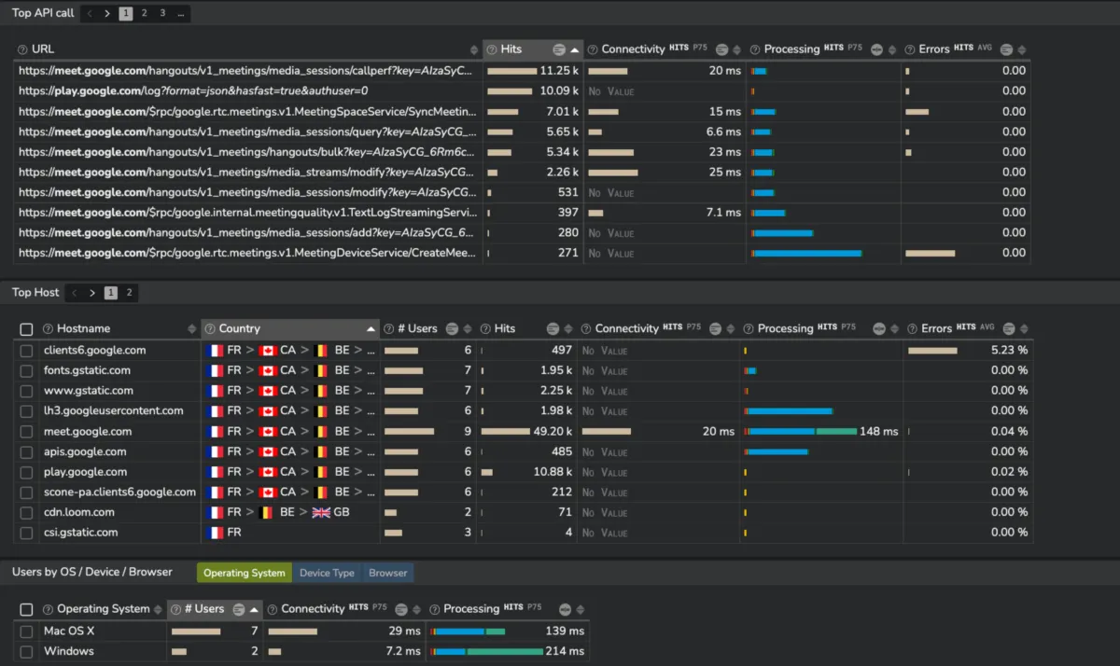The height and width of the screenshot is (666, 1120).
Task: Click bar-display icon in Top API Connectivity column
Action: 721,49
